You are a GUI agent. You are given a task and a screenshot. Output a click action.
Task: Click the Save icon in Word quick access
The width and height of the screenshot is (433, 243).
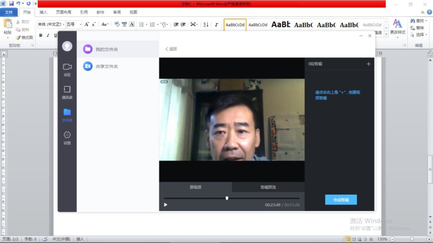coord(11,3)
